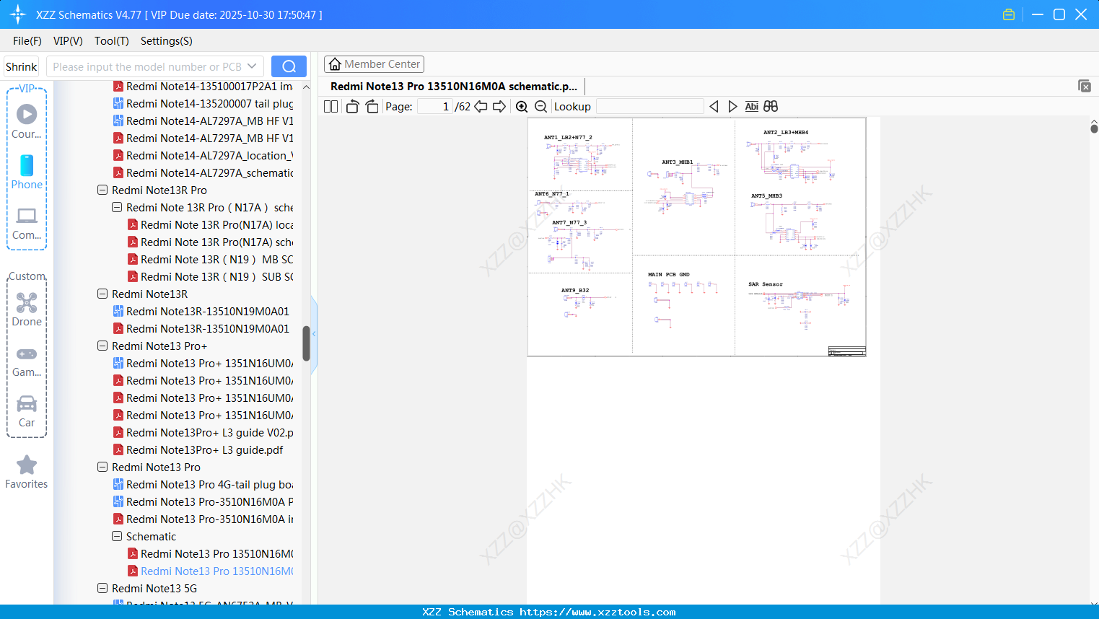Click the binoculars find icon
This screenshot has width=1099, height=619.
point(771,107)
